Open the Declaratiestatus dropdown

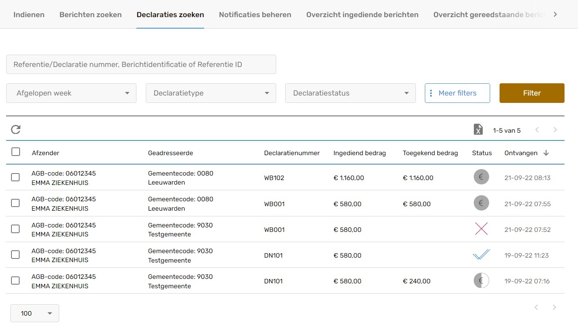pyautogui.click(x=350, y=93)
